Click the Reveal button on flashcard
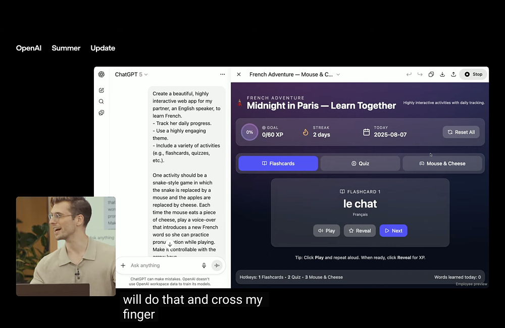Image resolution: width=505 pixels, height=328 pixels. pos(360,231)
